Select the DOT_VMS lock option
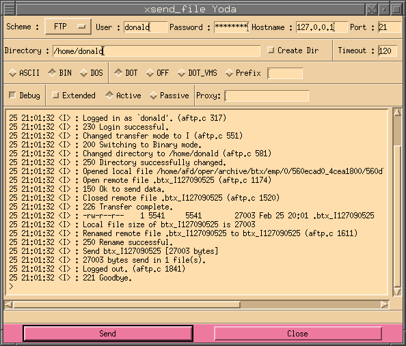This screenshot has height=346, width=406. 198,73
